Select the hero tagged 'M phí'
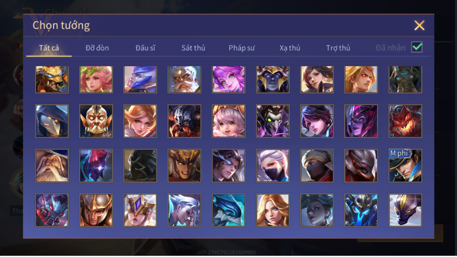 405,165
